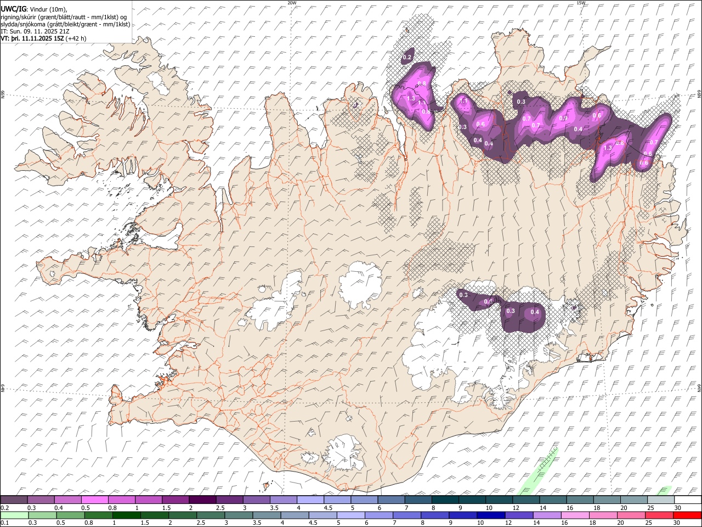Click the pale green rain swatch labeled 0.1

click(x=14, y=515)
